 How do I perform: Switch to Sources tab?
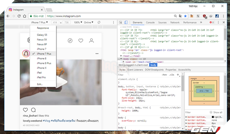(x=162, y=23)
